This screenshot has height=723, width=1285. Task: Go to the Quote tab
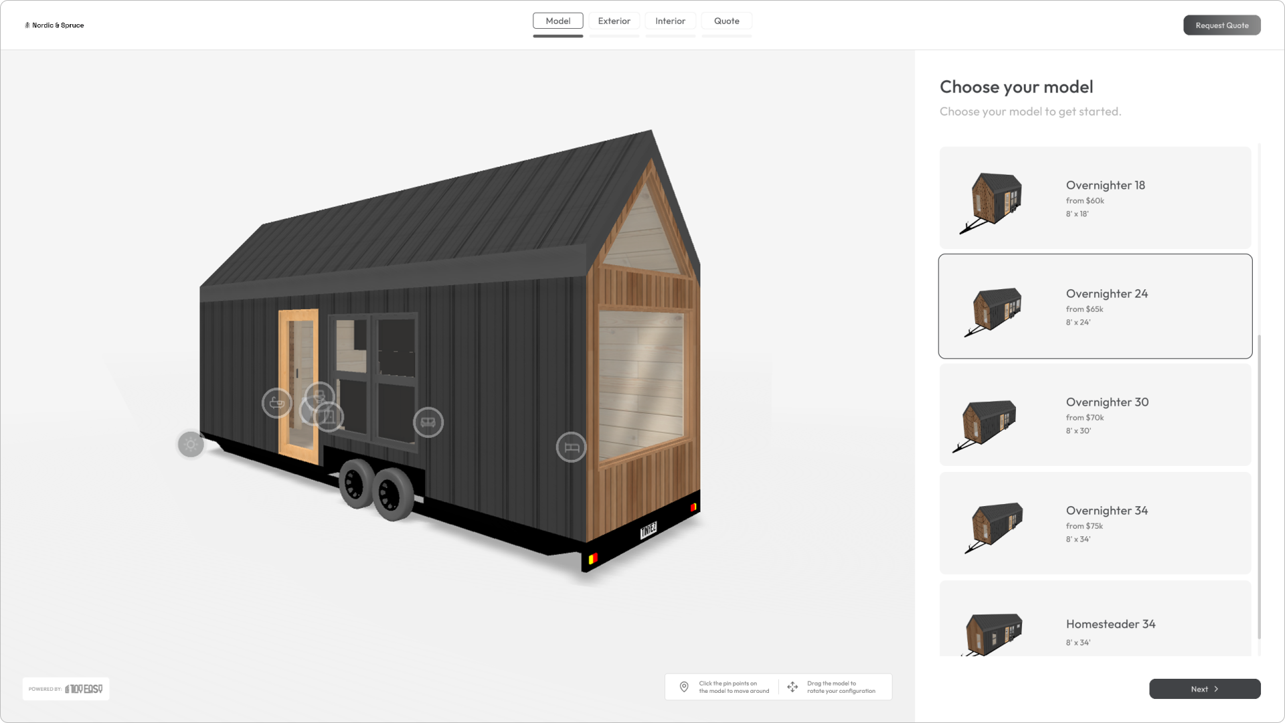click(x=726, y=21)
